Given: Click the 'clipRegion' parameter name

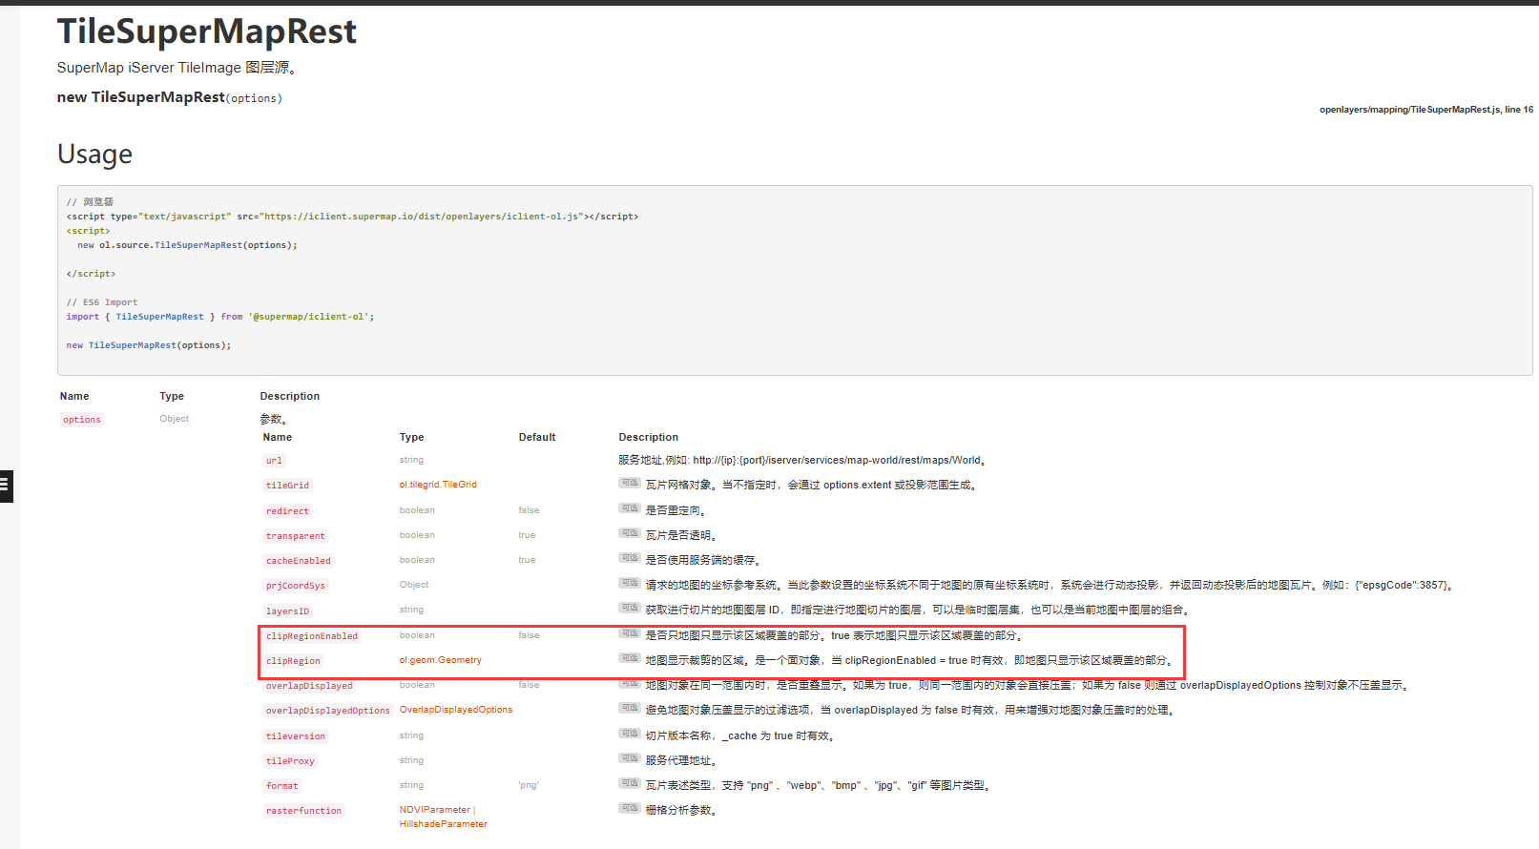Looking at the screenshot, I should click(293, 661).
